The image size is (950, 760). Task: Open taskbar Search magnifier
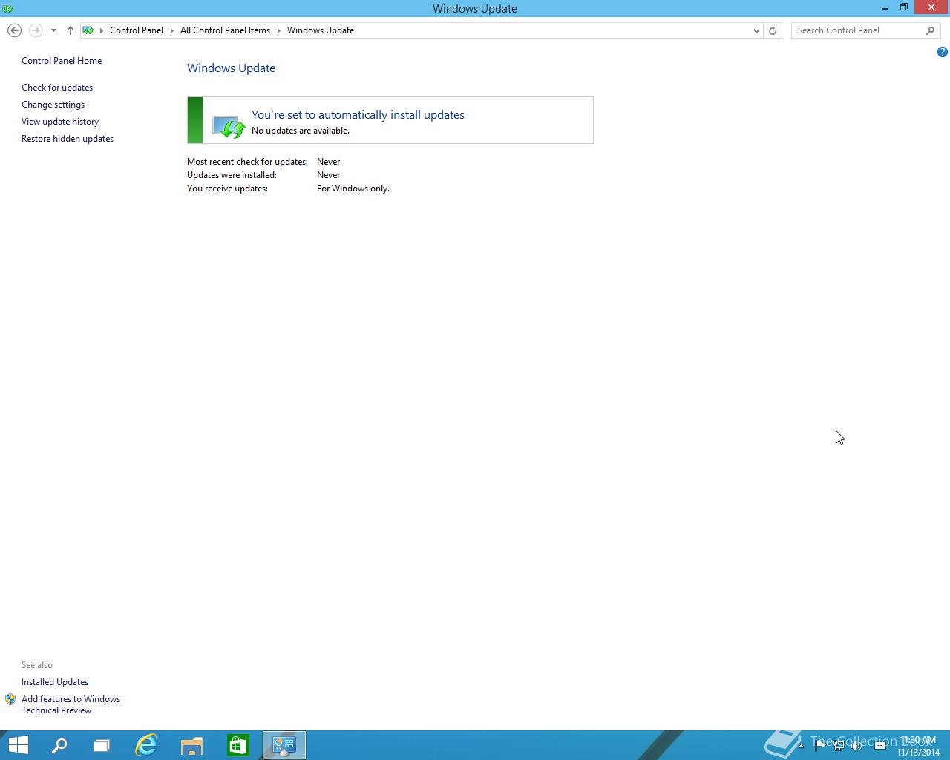pyautogui.click(x=59, y=745)
